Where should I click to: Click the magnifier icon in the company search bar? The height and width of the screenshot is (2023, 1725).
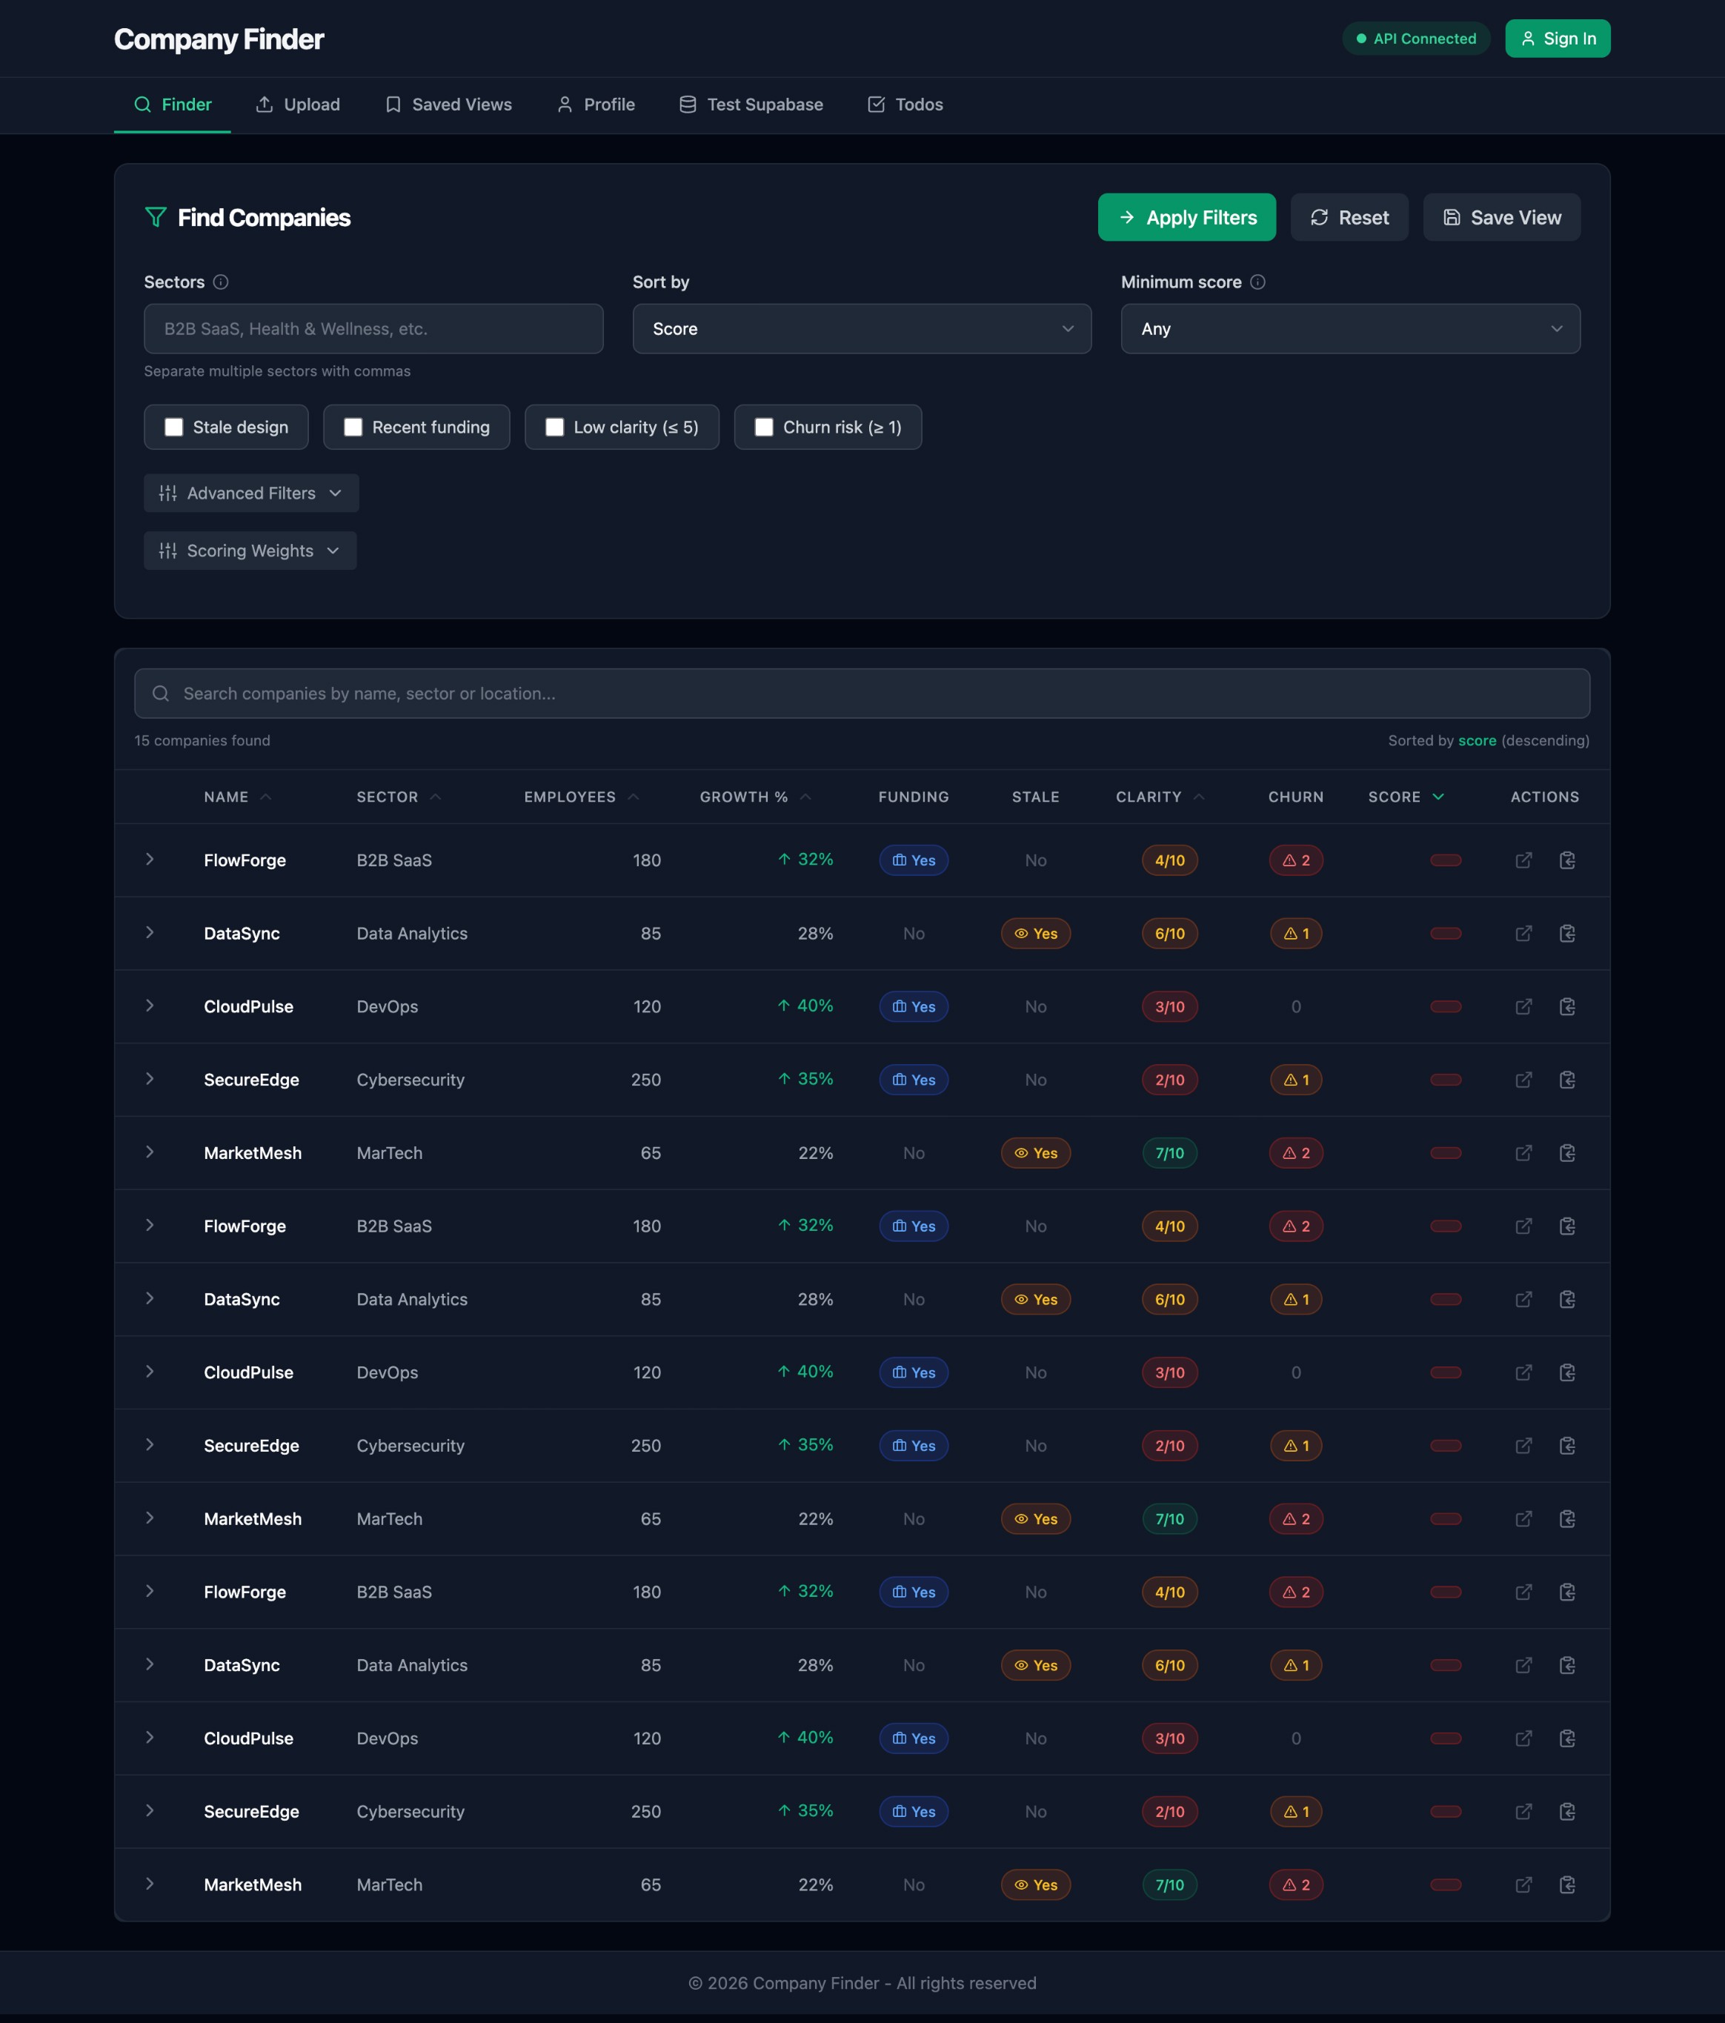pyautogui.click(x=161, y=693)
